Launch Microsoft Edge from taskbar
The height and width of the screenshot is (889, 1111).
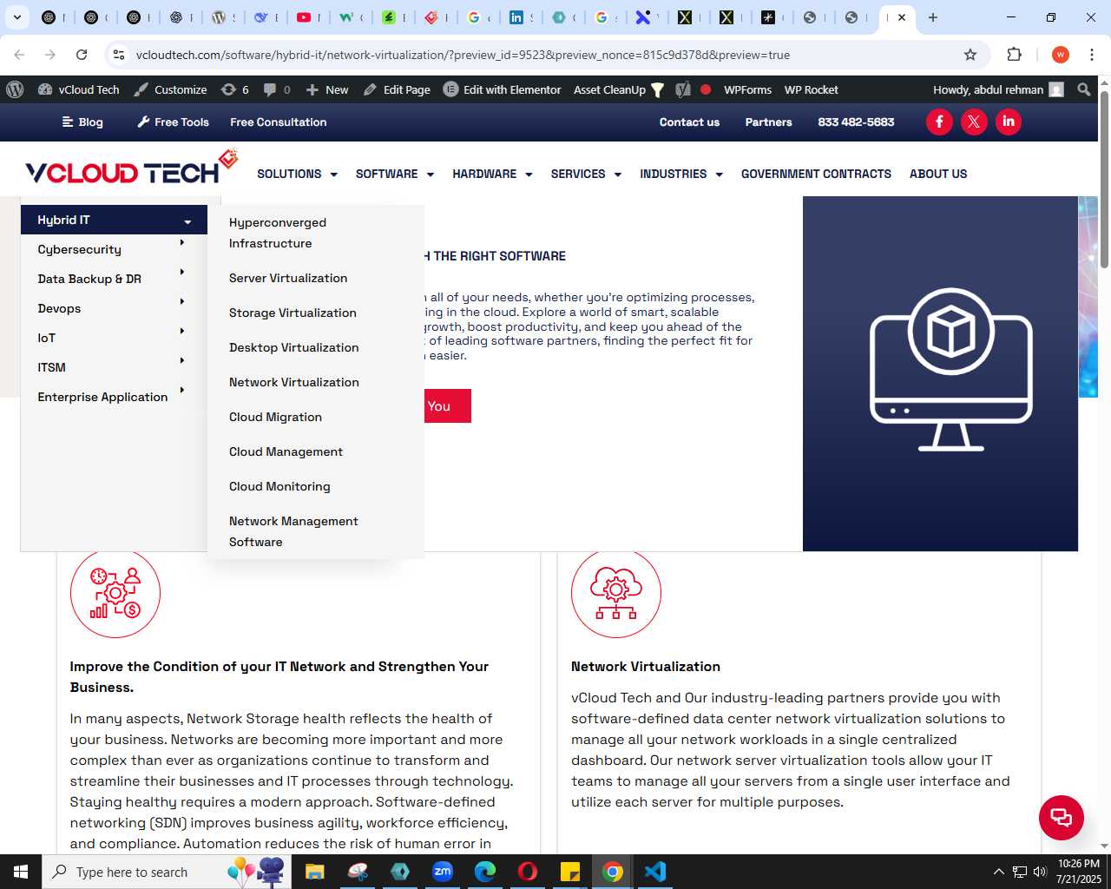(x=485, y=872)
